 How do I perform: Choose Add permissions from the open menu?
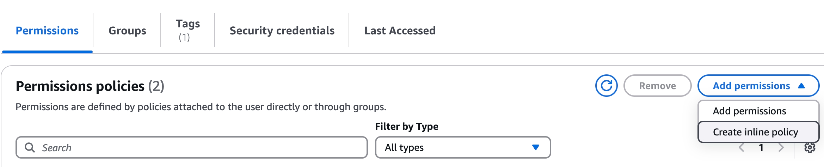coord(749,111)
